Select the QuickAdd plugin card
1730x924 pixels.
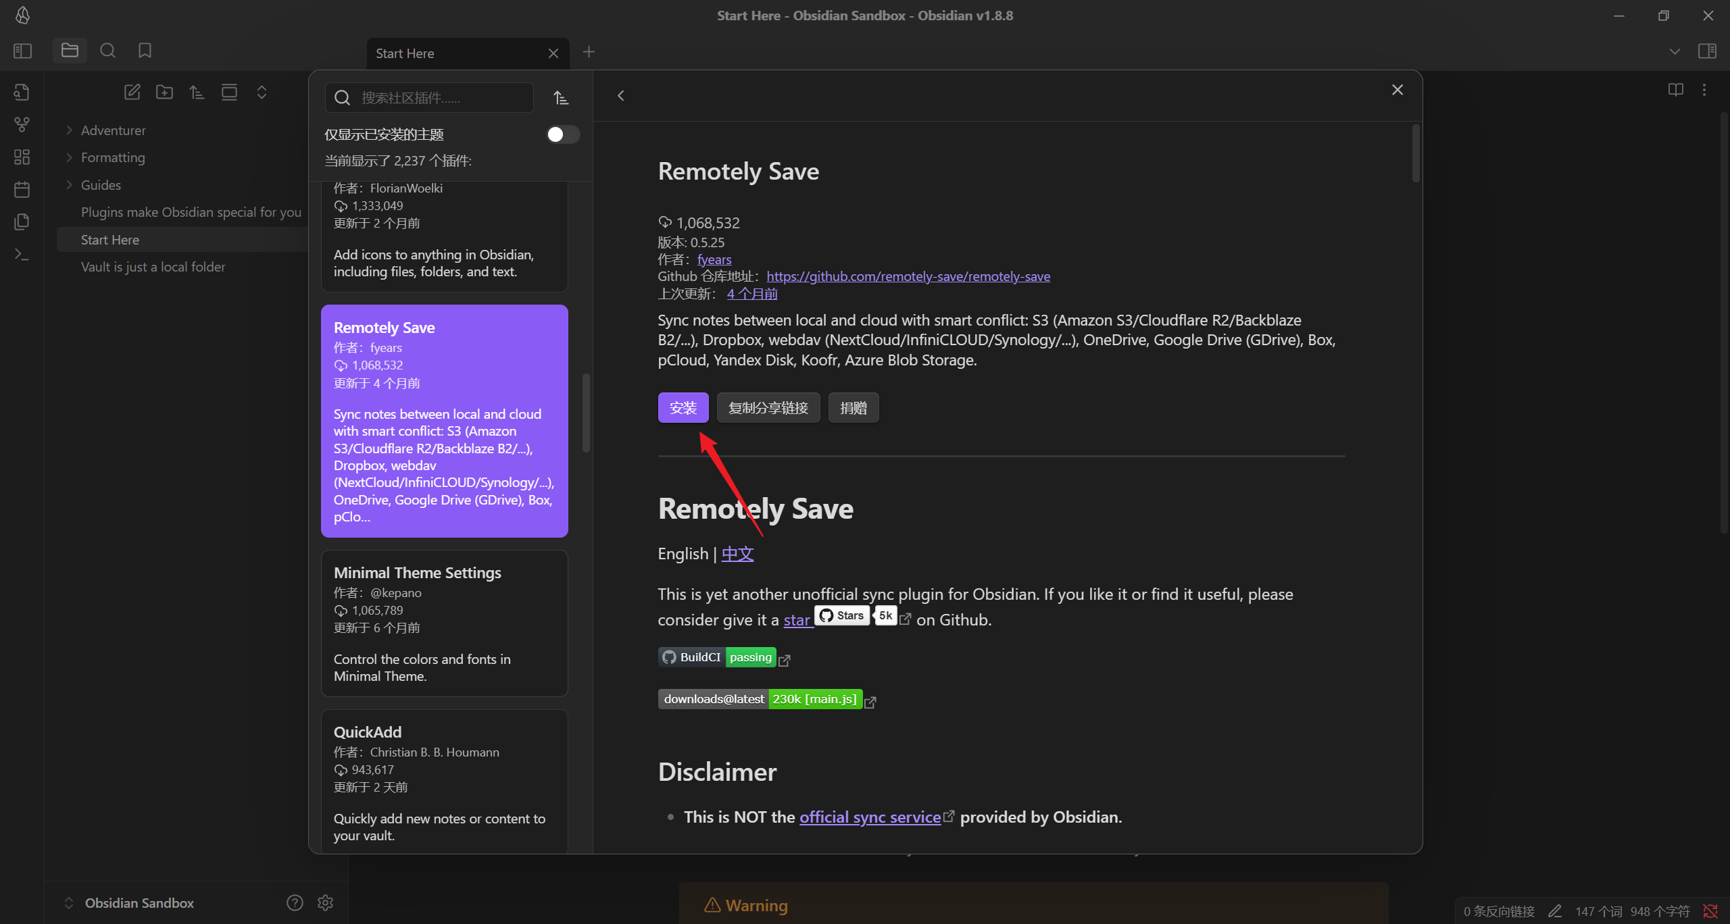445,781
